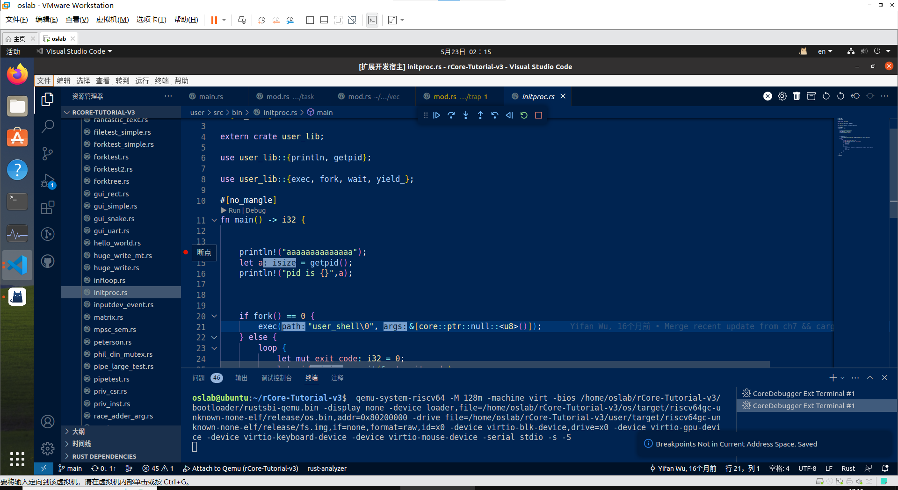This screenshot has height=490, width=898.
Task: Open the VS Code 运行 menu
Action: (x=142, y=81)
